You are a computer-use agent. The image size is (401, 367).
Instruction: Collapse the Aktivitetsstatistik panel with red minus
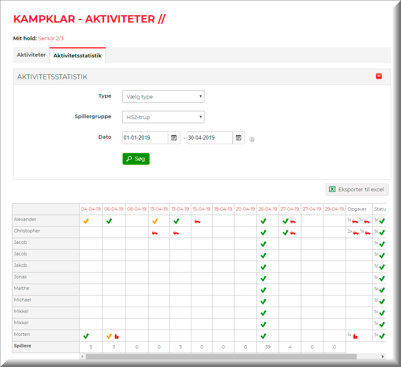point(379,76)
